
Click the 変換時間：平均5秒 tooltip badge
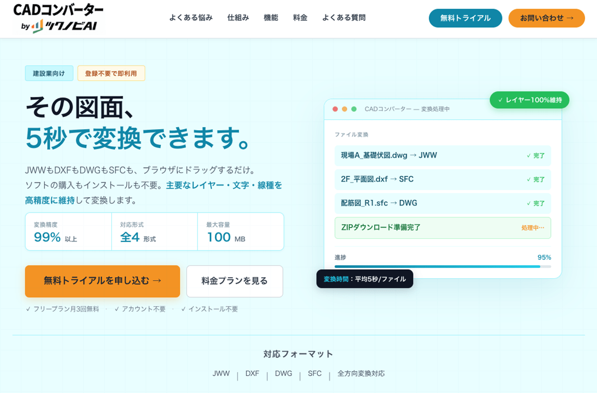(365, 279)
